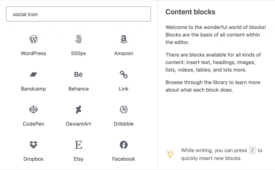This screenshot has height=170, width=275.
Task: Choose the Amazon icon block
Action: tap(124, 39)
